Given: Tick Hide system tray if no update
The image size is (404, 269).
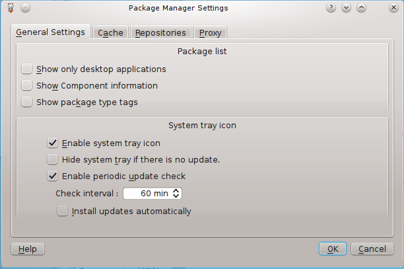Looking at the screenshot, I should point(52,159).
